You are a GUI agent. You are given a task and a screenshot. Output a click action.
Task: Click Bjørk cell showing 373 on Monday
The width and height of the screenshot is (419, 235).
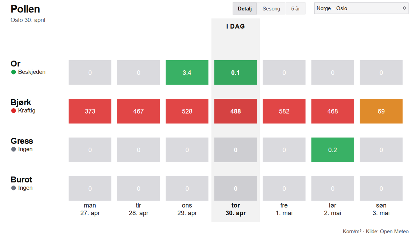click(x=90, y=111)
